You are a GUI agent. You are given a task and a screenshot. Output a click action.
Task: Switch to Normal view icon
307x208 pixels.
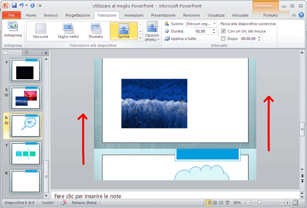coord(209,203)
